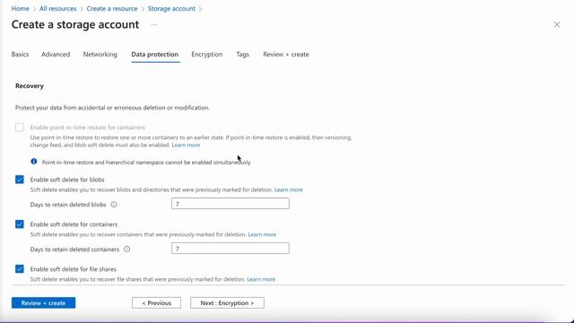Uncheck Enable soft delete for blobs

(x=20, y=179)
